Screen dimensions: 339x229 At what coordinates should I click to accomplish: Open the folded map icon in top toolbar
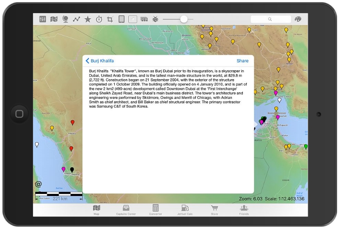pos(54,19)
